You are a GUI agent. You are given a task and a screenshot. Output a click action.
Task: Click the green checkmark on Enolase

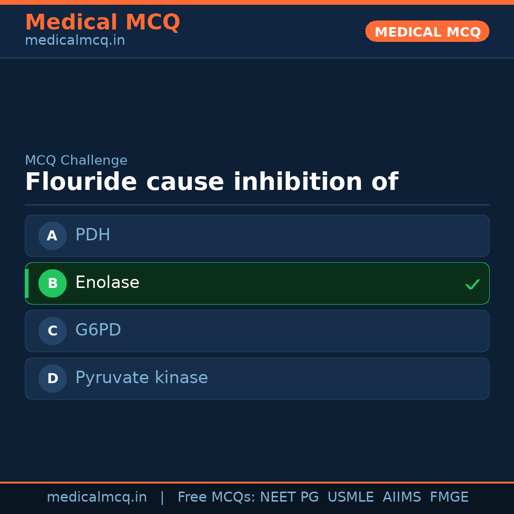click(x=472, y=284)
